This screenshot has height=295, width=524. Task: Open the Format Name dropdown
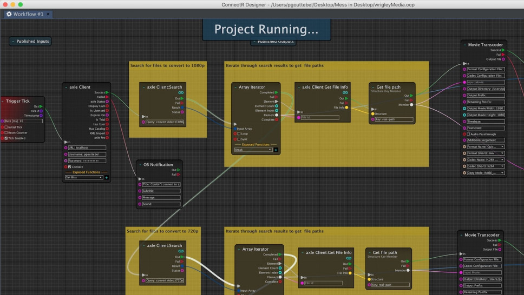coord(486,147)
